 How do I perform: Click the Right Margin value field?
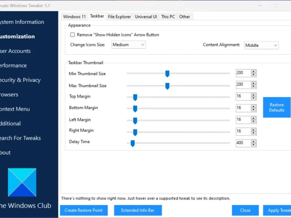(x=243, y=131)
